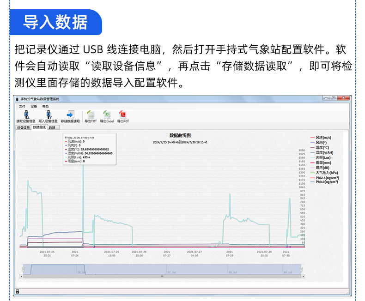Switch to the 设备信息 tab
Viewport: 365px width, 301px height.
click(23, 127)
